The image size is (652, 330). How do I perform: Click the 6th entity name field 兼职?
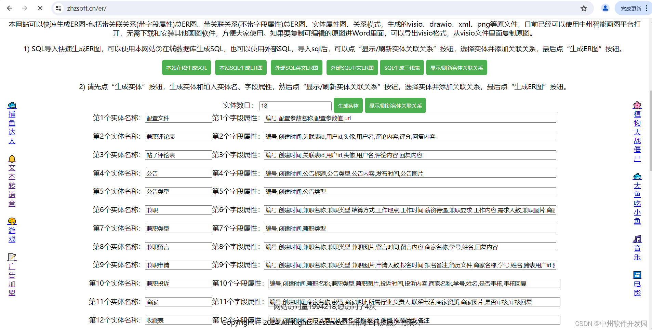[x=178, y=210]
